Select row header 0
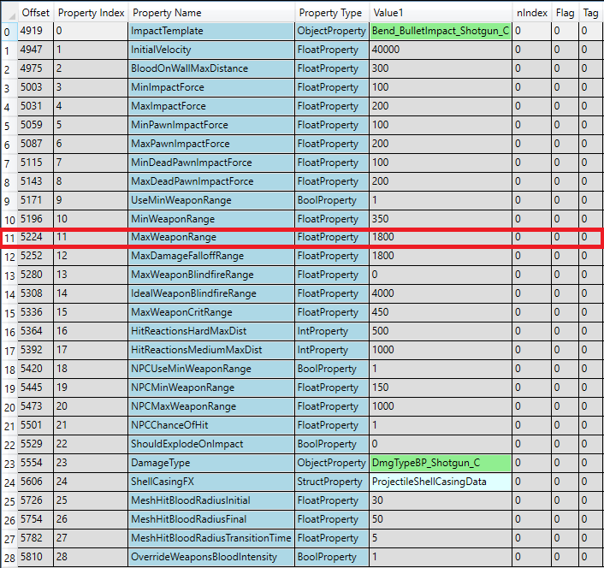This screenshot has height=568, width=604. 9,31
